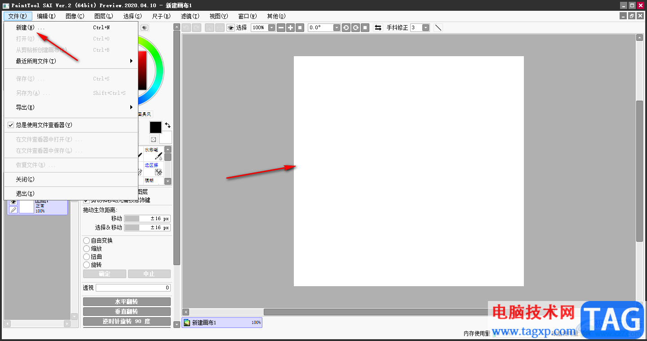
Task: Click the 垂直翻转 button
Action: 127,311
